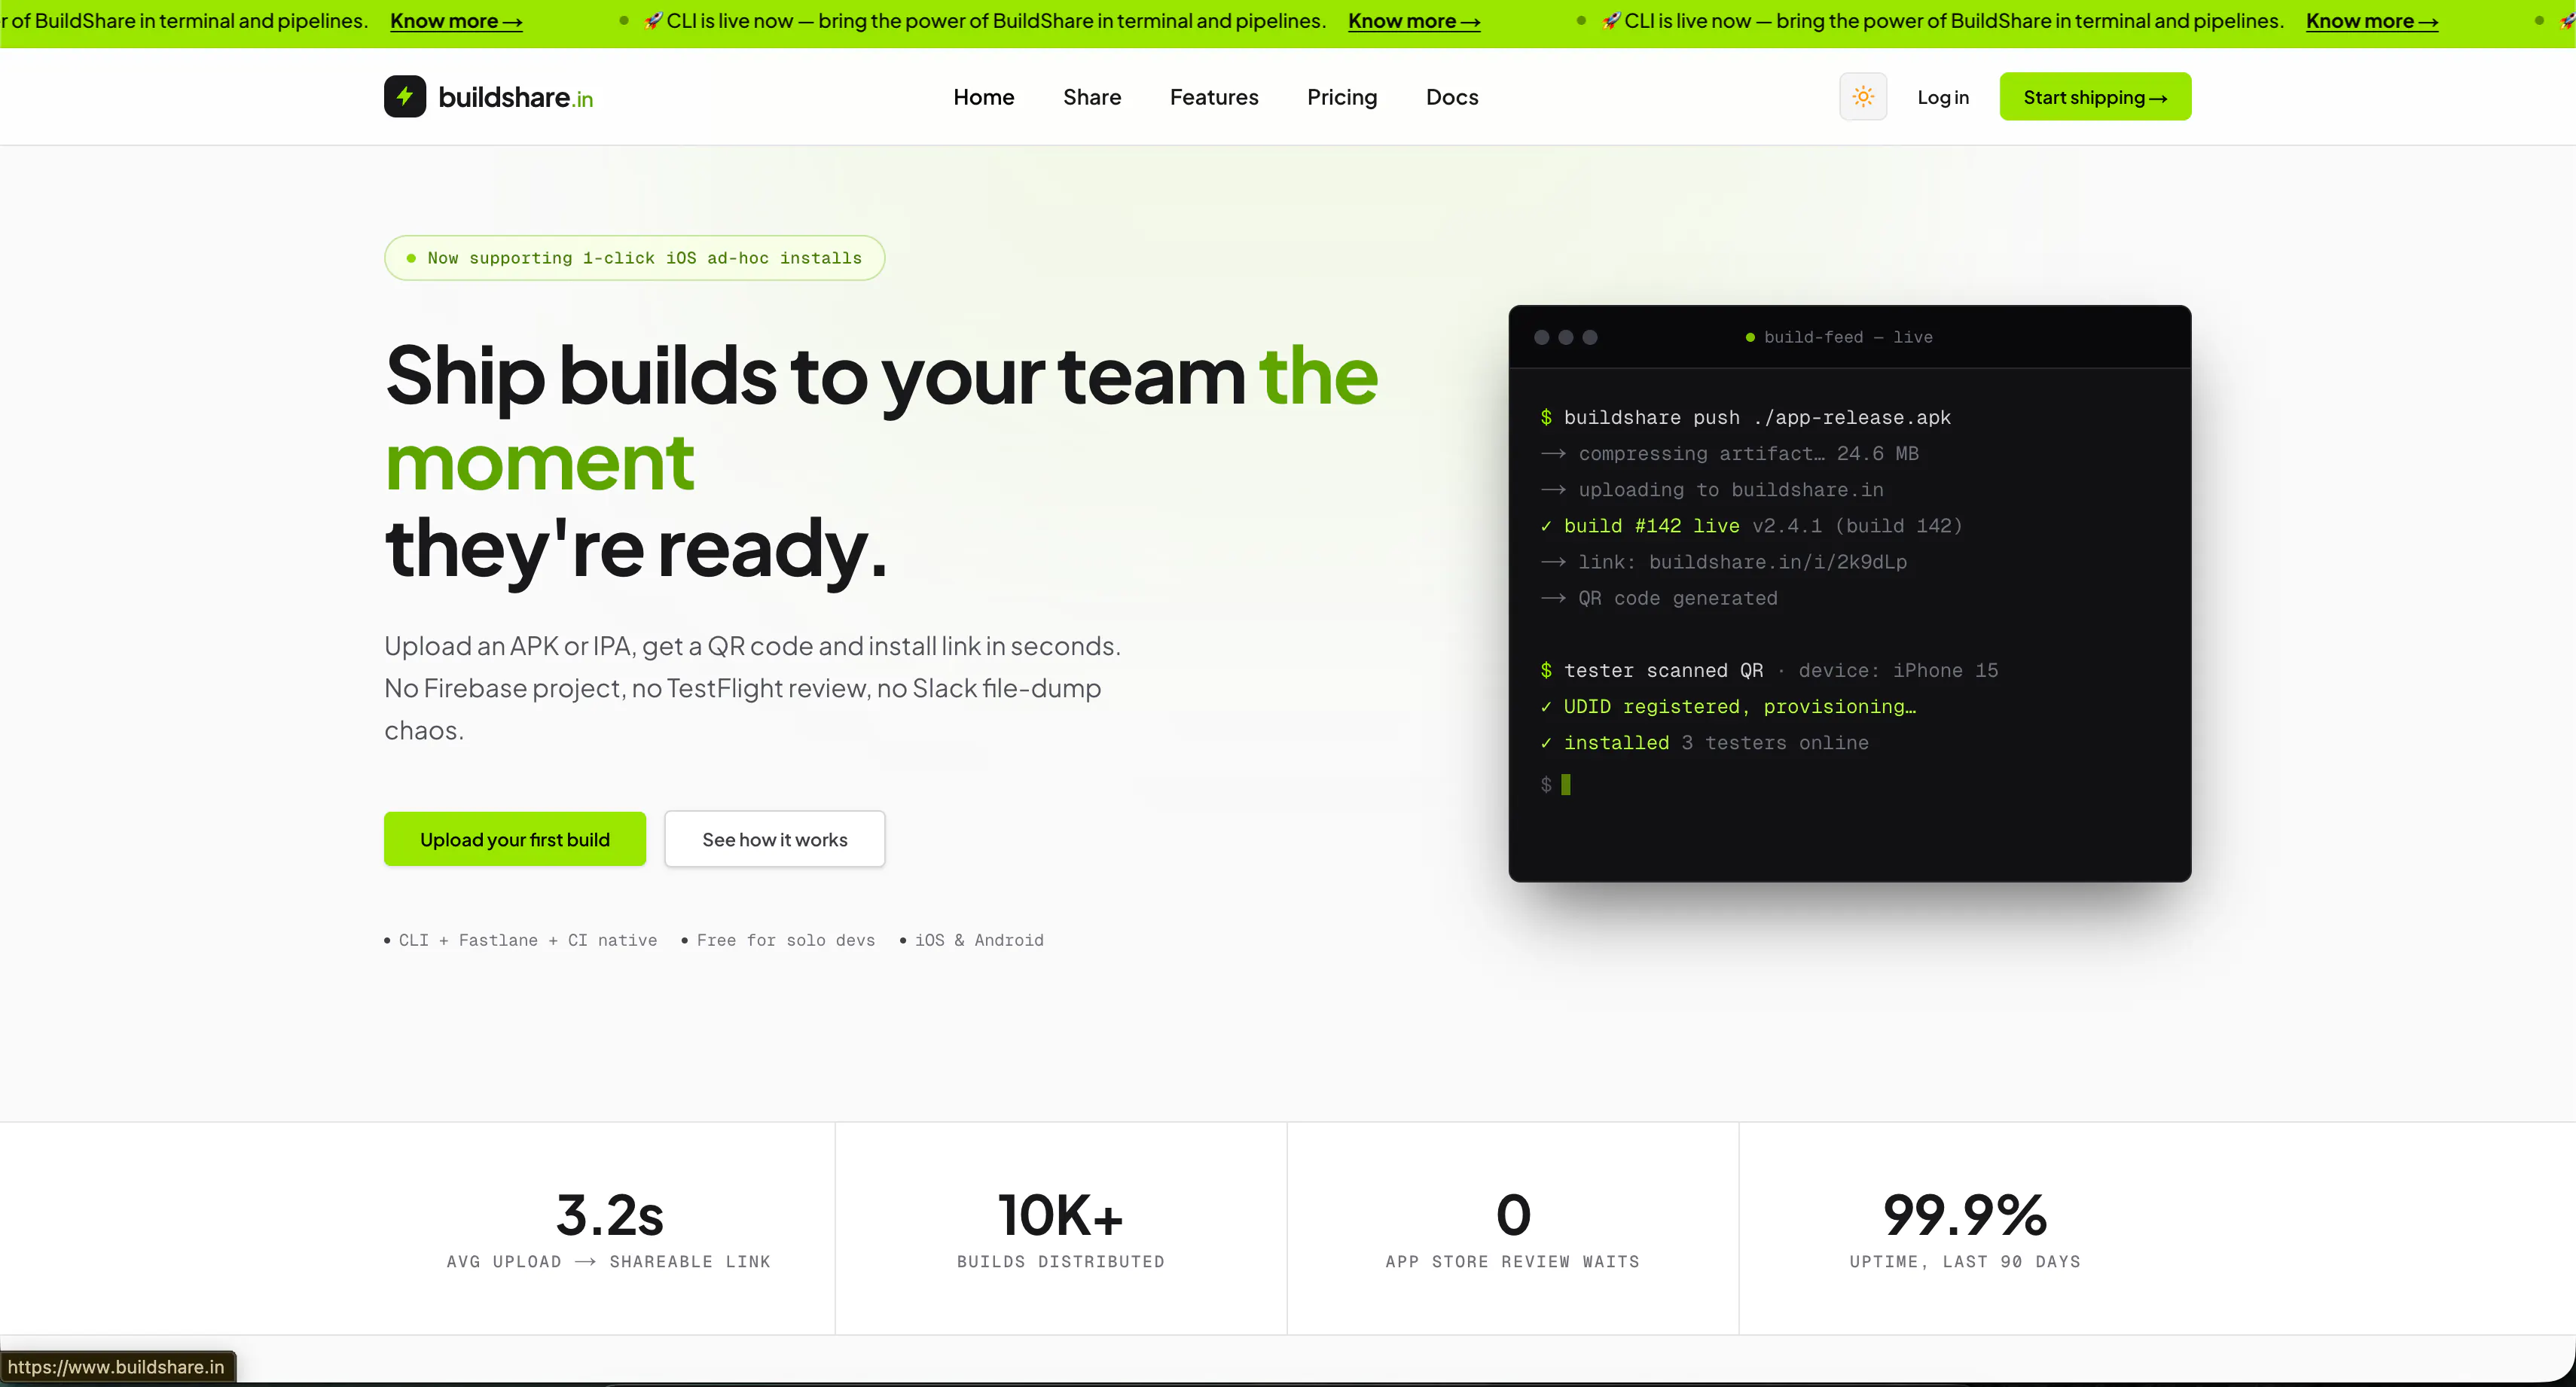This screenshot has height=1387, width=2576.
Task: Click the second terminal window dot
Action: tap(1566, 337)
